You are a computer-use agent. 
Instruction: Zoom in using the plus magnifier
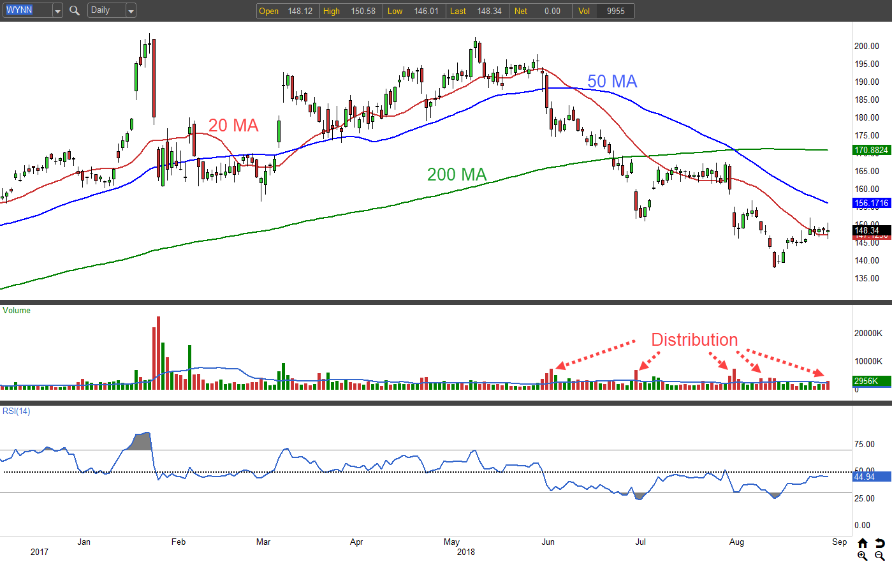pyautogui.click(x=862, y=556)
